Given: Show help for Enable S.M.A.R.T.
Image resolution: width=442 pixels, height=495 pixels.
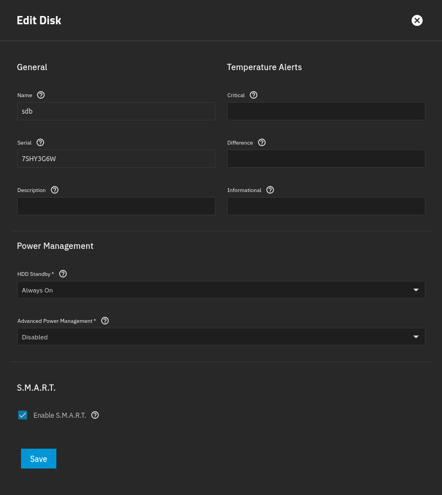Looking at the screenshot, I should click(95, 415).
